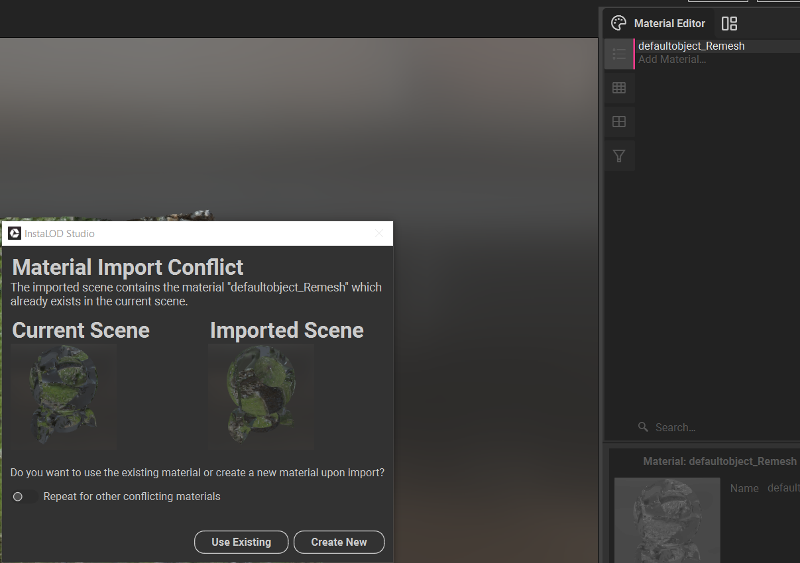This screenshot has width=800, height=563.
Task: Switch to the Material Editor tab
Action: 669,24
